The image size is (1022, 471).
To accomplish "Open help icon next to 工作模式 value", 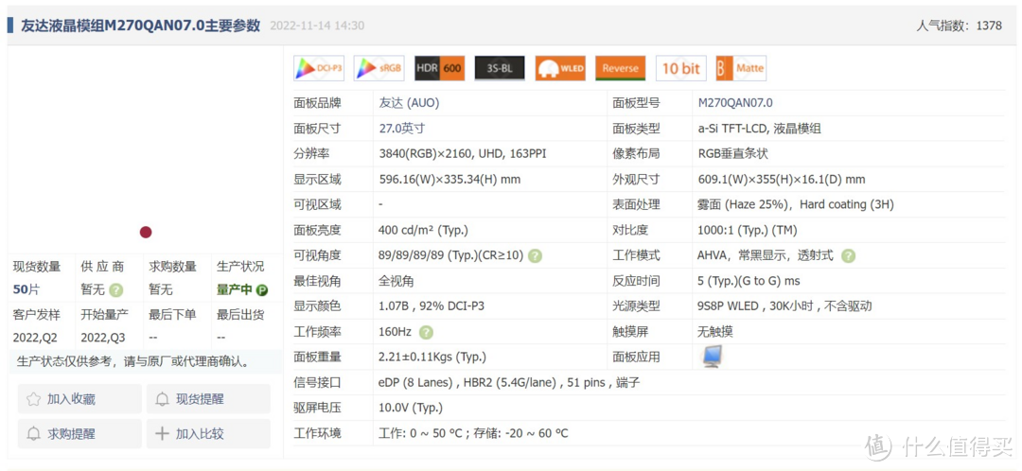I will 848,256.
